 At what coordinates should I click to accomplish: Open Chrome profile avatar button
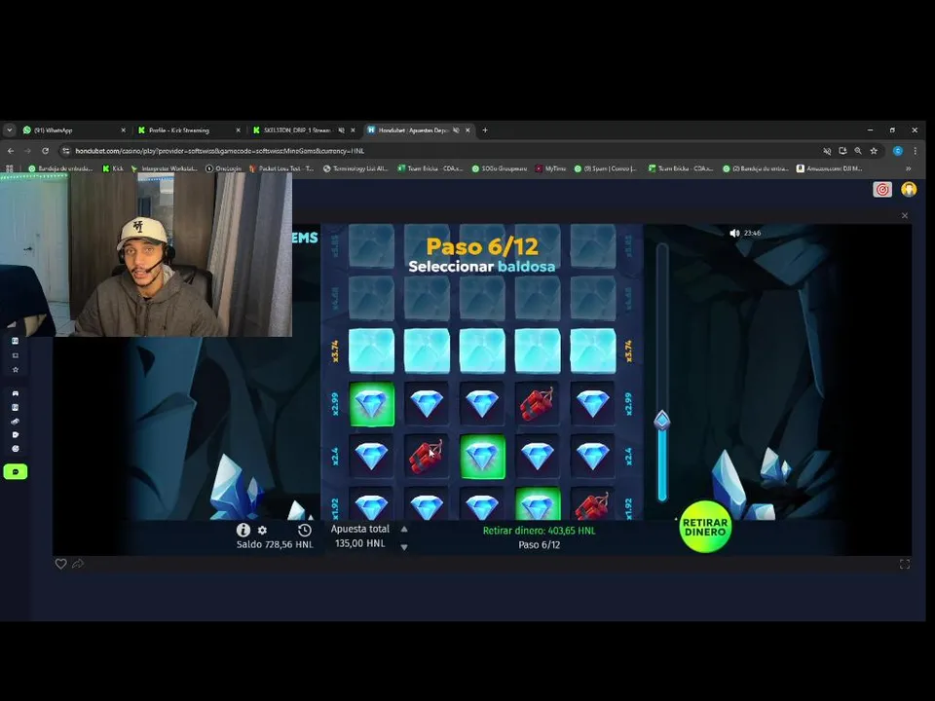(897, 151)
